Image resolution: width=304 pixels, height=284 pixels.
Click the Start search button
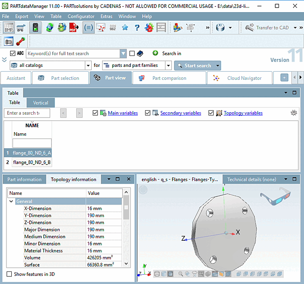[x=194, y=66]
